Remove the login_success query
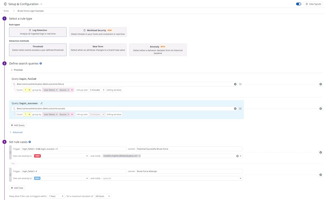This screenshot has width=325, height=200. point(320,109)
